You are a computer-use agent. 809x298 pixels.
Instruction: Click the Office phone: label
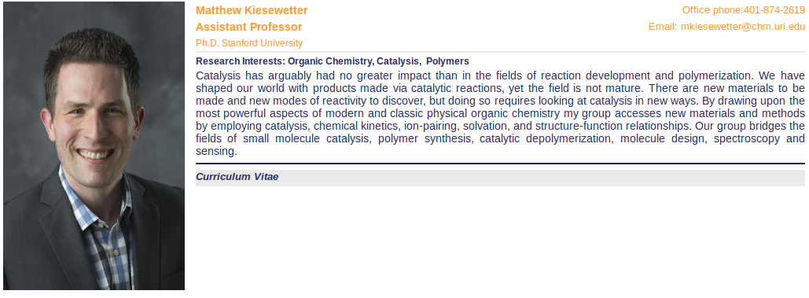click(712, 10)
